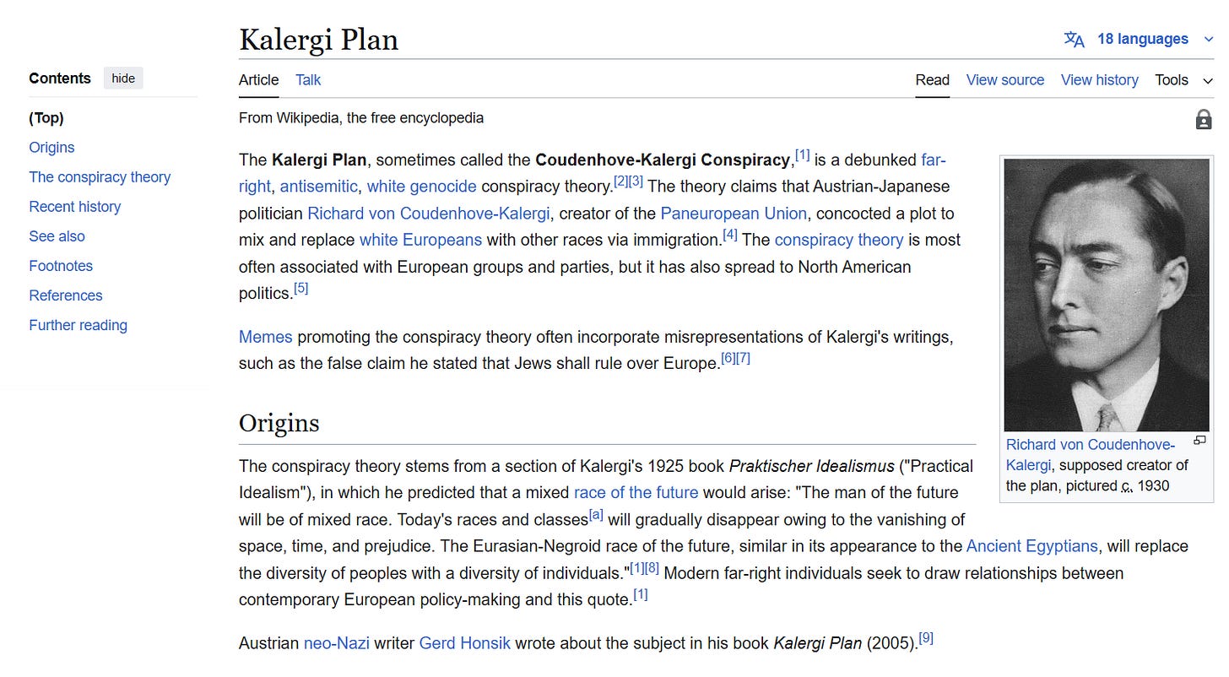
Task: Open citation [5] after 'politics'
Action: (x=301, y=288)
